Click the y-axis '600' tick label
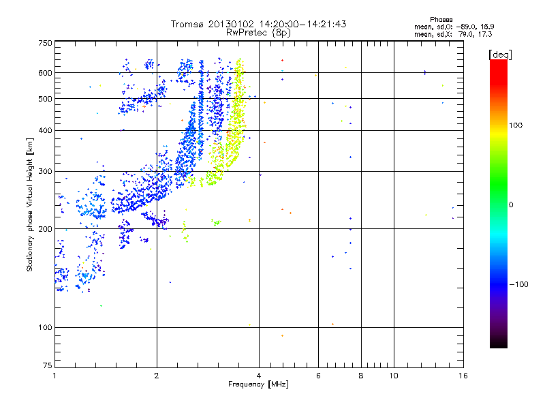Image resolution: width=545 pixels, height=409 pixels. pyautogui.click(x=45, y=73)
